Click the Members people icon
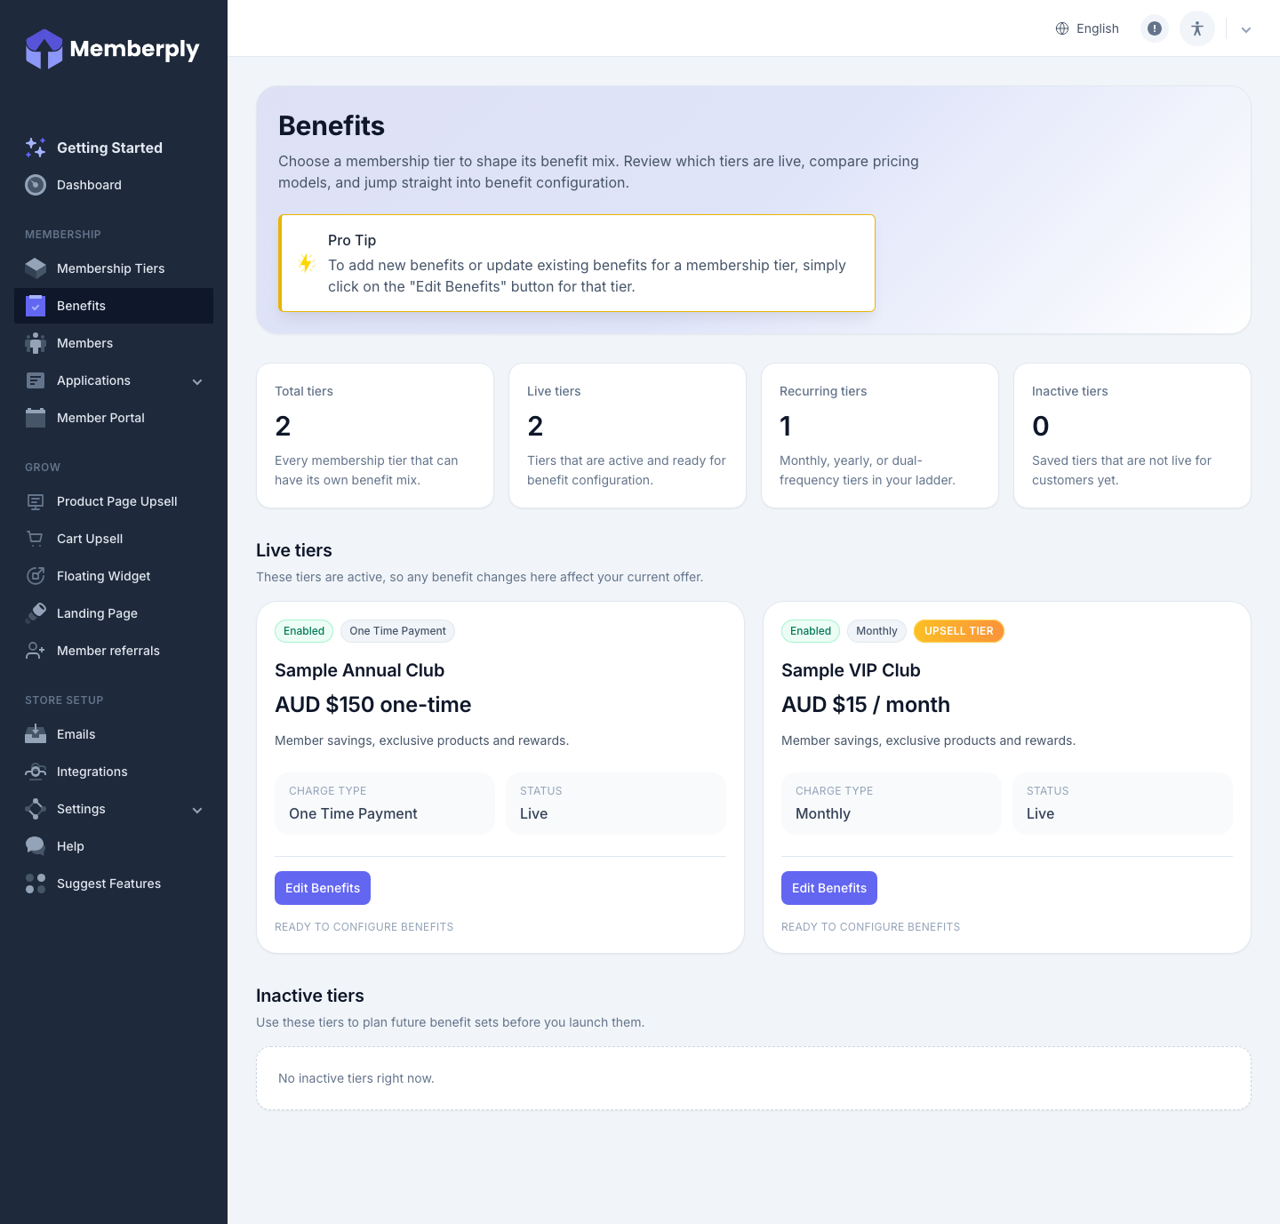1280x1224 pixels. 36,343
